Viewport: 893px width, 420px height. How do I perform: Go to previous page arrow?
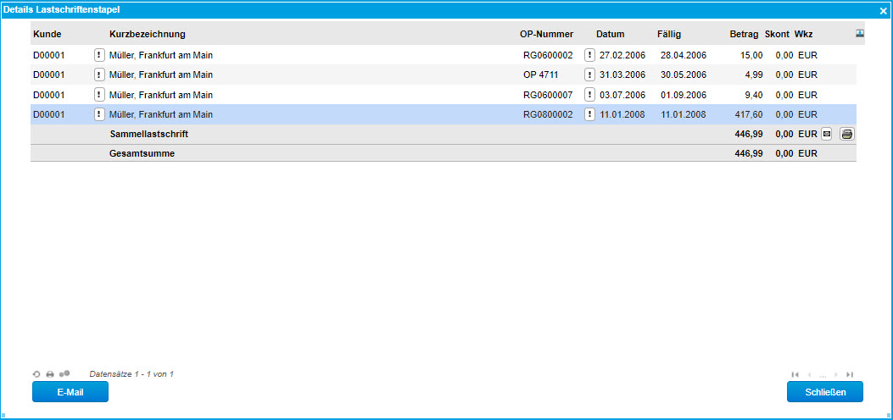coord(809,374)
